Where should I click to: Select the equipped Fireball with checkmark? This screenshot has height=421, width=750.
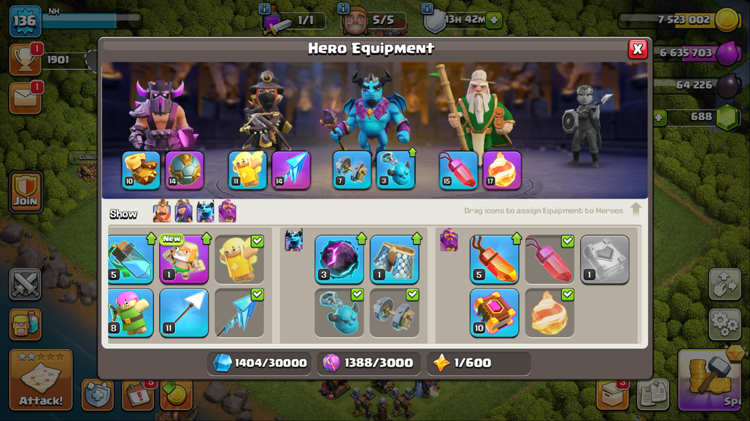click(x=549, y=313)
